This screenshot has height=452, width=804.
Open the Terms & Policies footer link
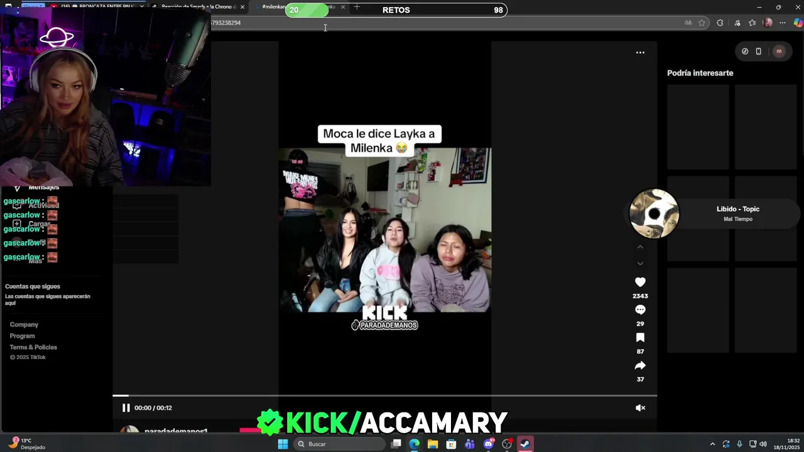(x=33, y=347)
